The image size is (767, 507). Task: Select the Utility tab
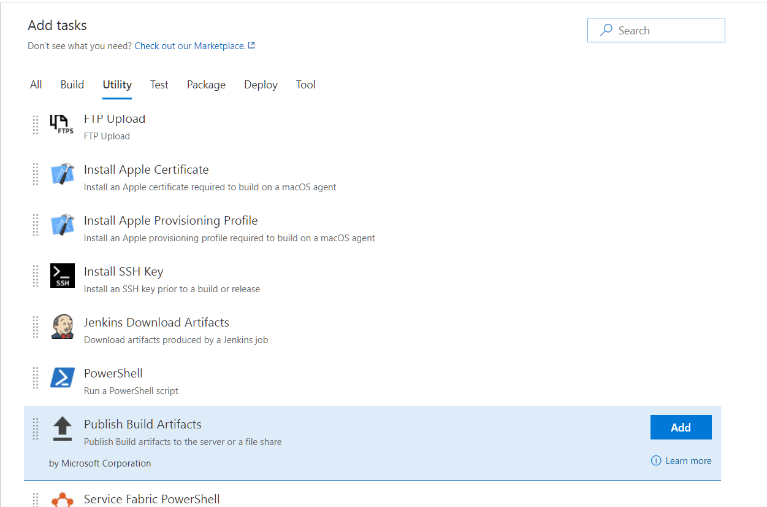tap(117, 85)
